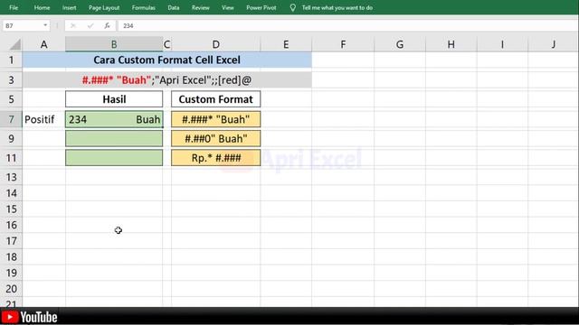Select row 7 header

click(11, 119)
